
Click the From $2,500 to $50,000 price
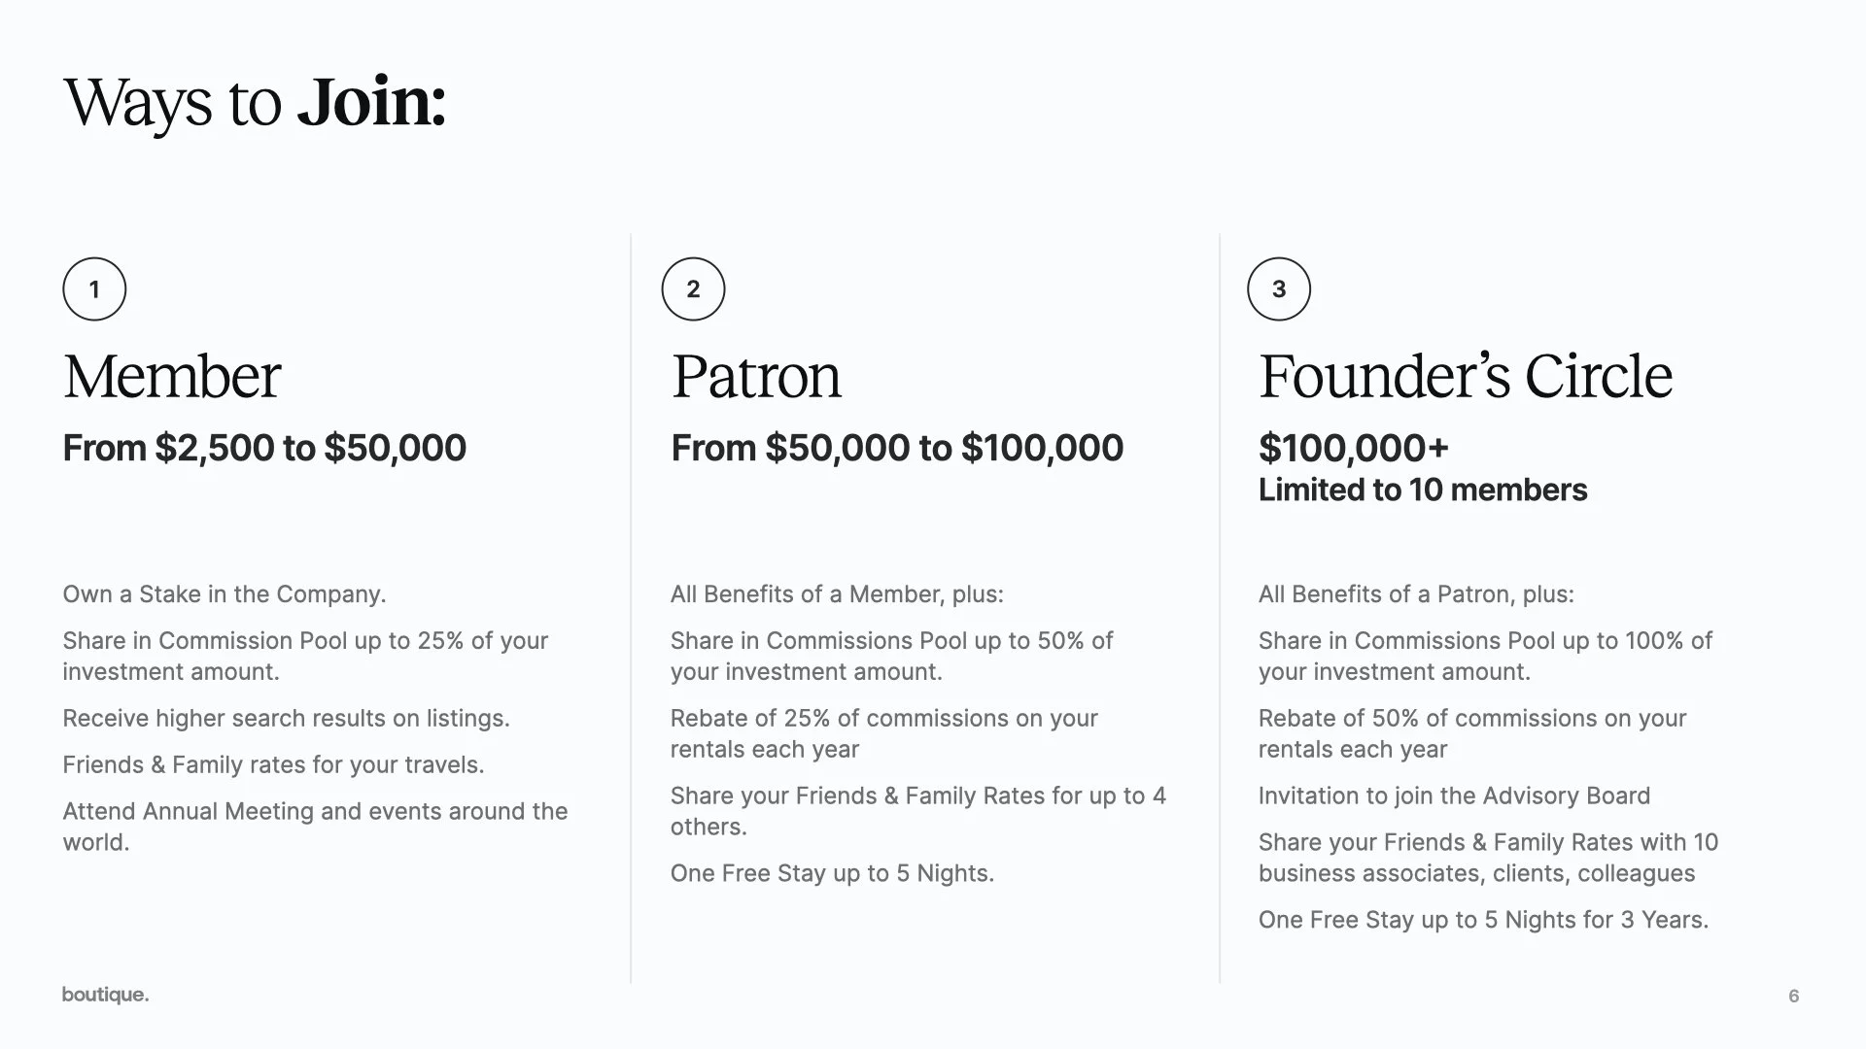tap(264, 448)
